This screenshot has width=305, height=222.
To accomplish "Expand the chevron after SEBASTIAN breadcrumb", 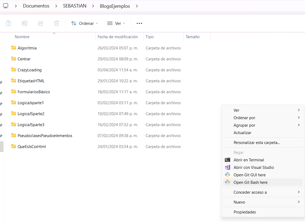I will click(93, 6).
